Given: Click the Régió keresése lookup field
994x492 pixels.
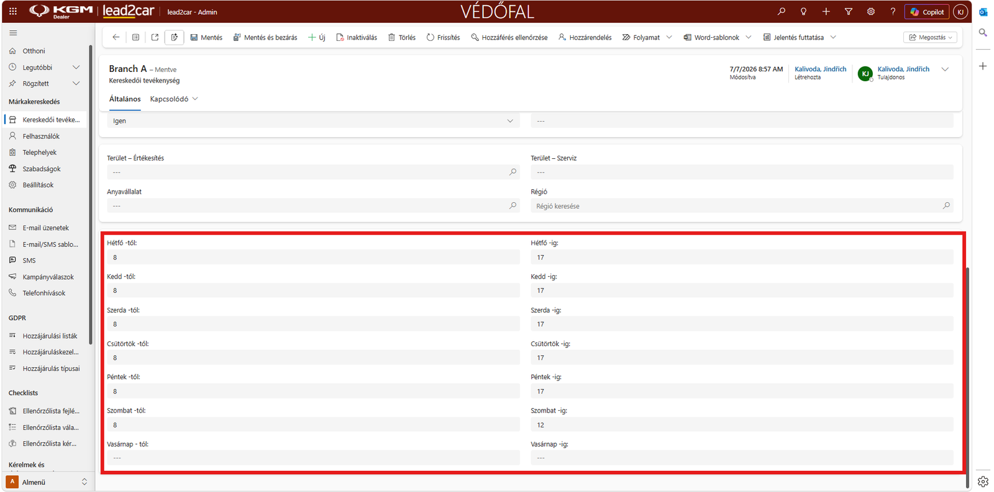Looking at the screenshot, I should click(x=742, y=206).
